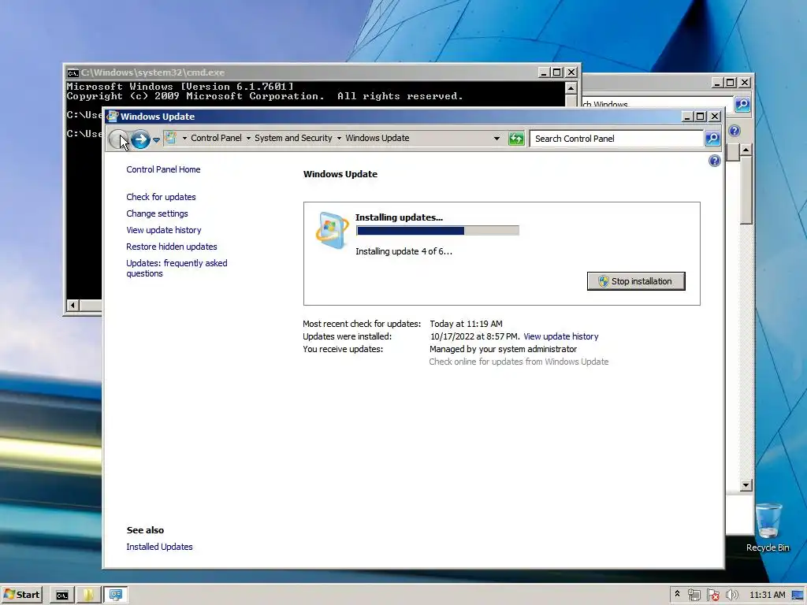Expand the arrow after Control Panel breadcrumb
Screen dimensions: 807x605
tap(248, 138)
